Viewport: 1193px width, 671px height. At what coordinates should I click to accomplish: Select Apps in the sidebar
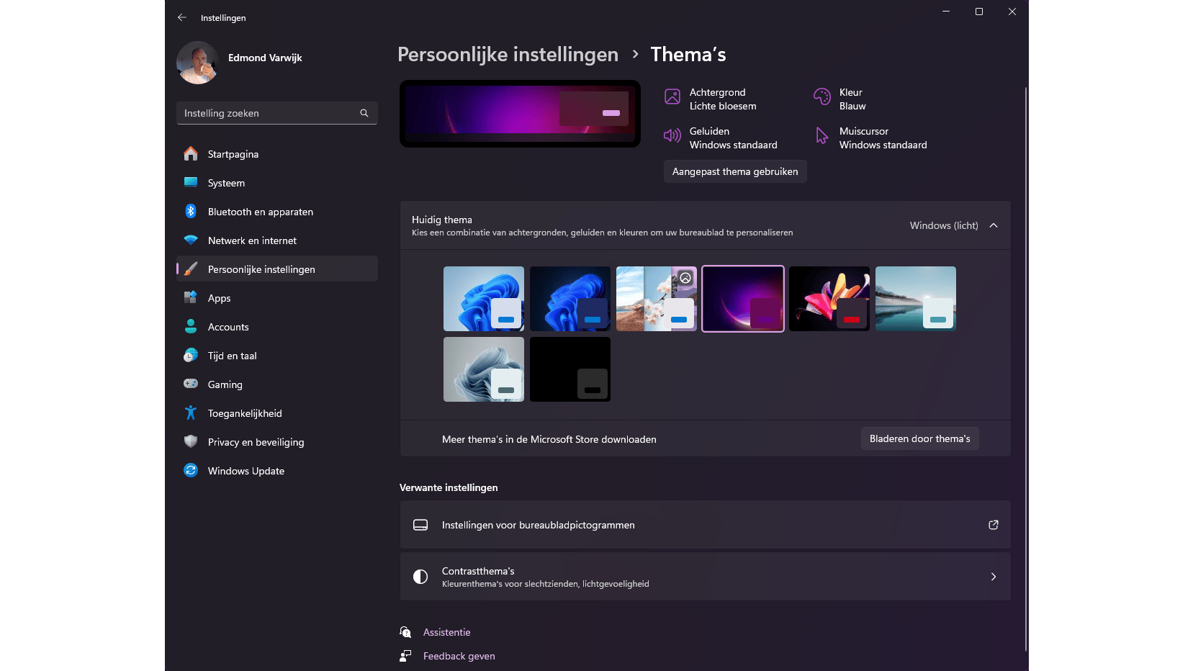277,298
